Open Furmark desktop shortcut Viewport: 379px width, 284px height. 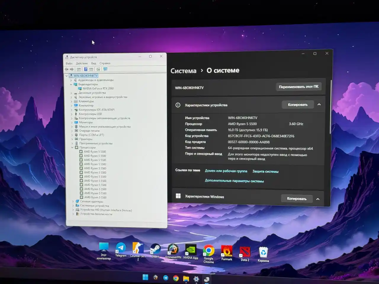pos(227,252)
